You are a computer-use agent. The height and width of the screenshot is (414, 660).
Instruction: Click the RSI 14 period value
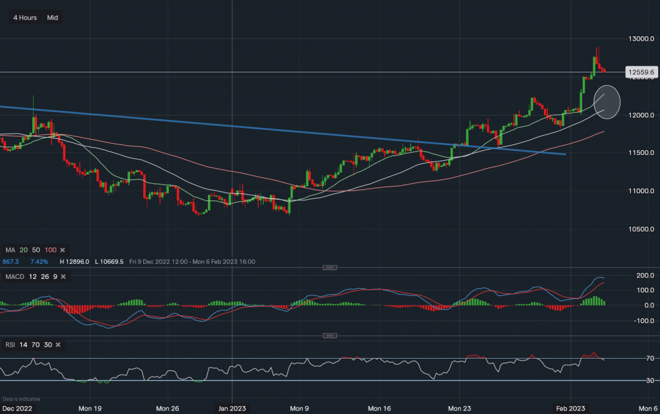pyautogui.click(x=22, y=345)
